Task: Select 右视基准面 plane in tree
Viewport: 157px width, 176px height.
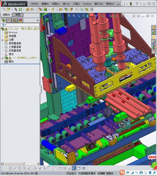Action: pyautogui.click(x=15, y=51)
